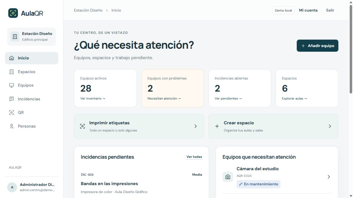Click Explorar aulas link
The image size is (353, 198).
(x=294, y=98)
